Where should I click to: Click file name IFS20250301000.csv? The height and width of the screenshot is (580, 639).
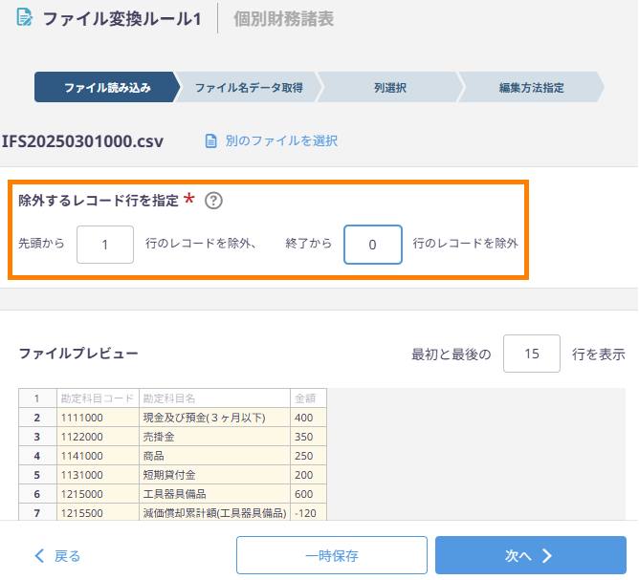(82, 141)
